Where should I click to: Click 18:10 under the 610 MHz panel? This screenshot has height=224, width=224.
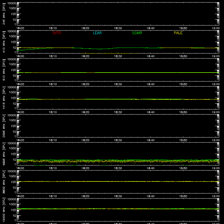point(53,84)
